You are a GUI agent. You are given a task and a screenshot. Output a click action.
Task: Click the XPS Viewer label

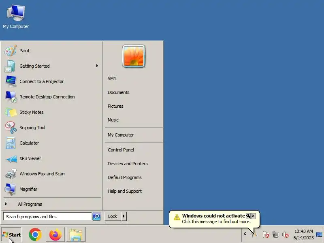(30, 158)
